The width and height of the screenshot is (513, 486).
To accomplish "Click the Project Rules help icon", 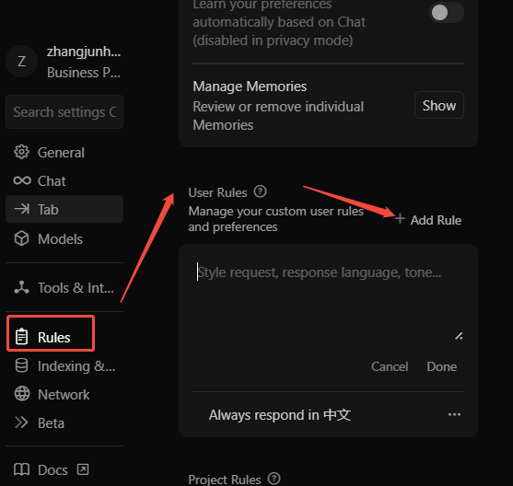I will pos(274,479).
